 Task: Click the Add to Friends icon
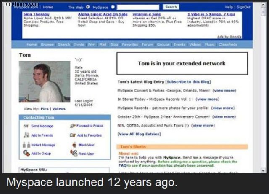pos(26,135)
